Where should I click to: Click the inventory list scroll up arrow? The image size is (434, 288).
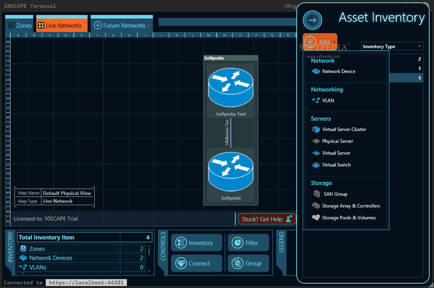(x=149, y=246)
